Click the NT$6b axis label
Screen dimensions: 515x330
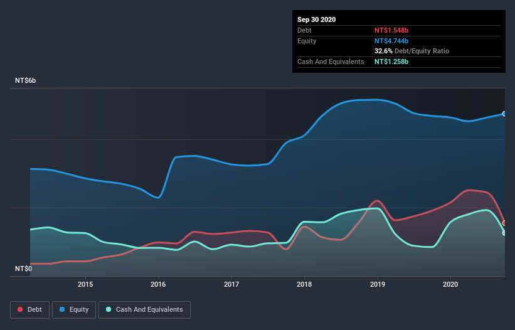pos(25,81)
